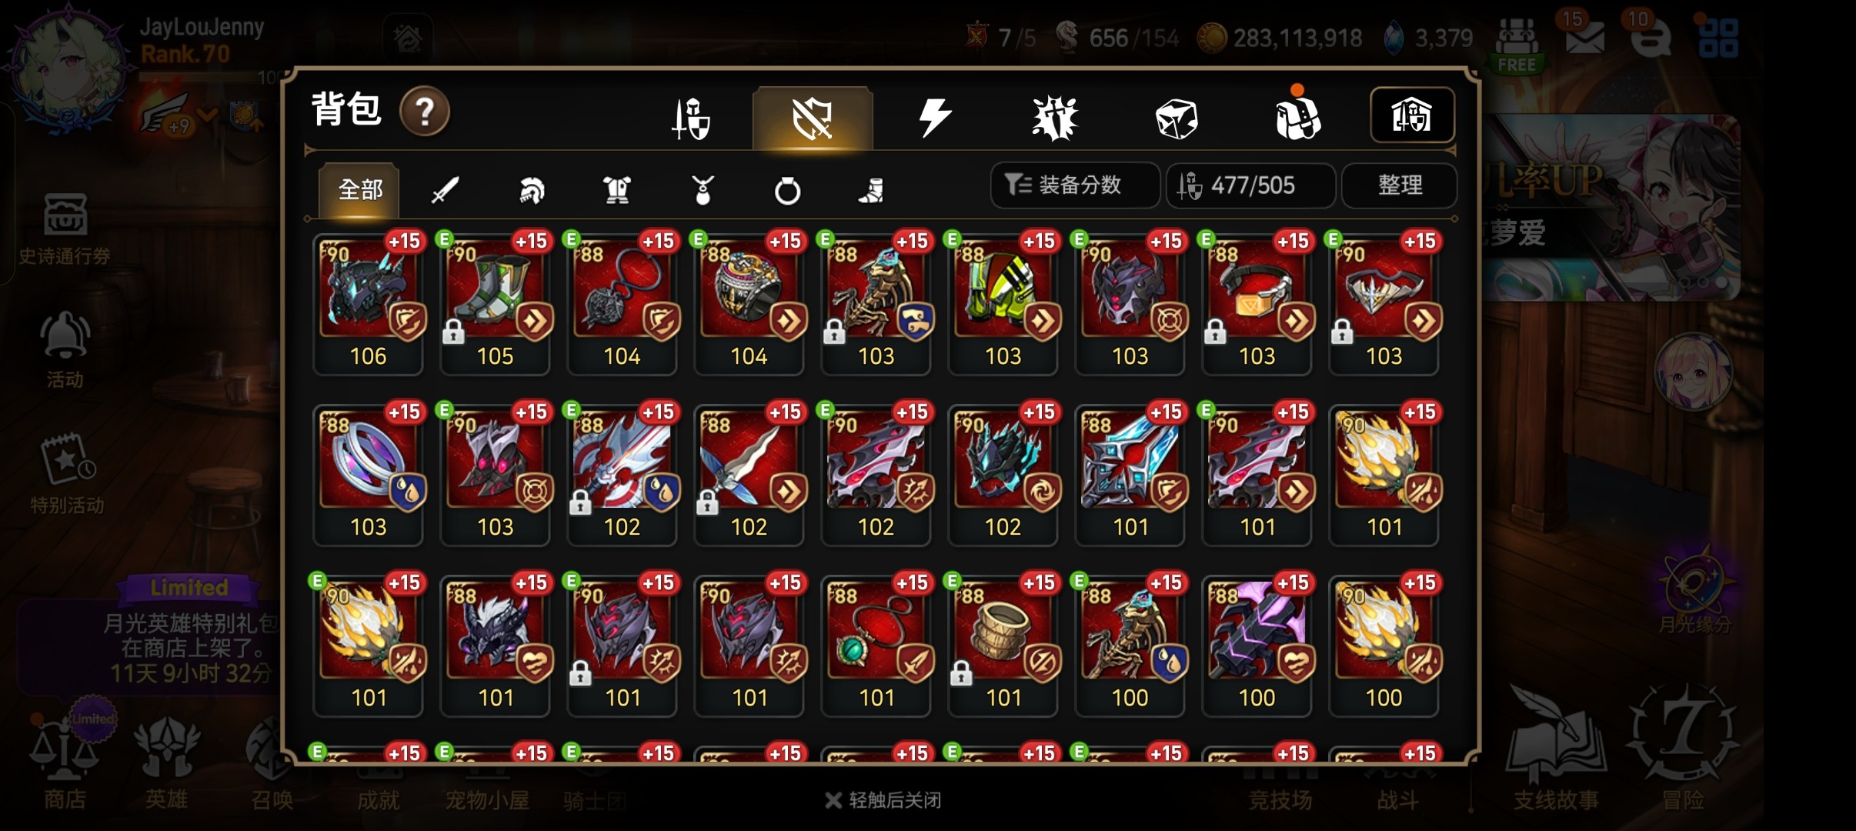Select the helmet filter icon

coord(531,189)
